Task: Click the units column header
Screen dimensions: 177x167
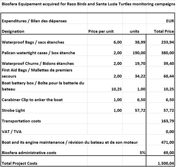Action: coord(135,31)
